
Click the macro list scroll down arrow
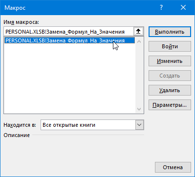point(139,109)
